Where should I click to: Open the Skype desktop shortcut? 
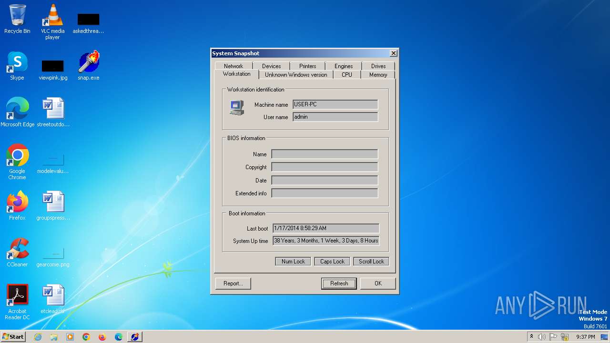(x=17, y=66)
